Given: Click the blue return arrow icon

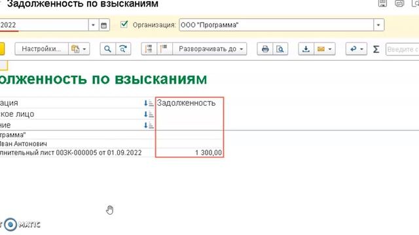Looking at the screenshot, I should coord(354,49).
